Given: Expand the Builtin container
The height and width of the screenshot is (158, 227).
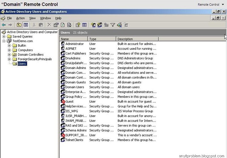Looking at the screenshot, I should click(x=9, y=46).
